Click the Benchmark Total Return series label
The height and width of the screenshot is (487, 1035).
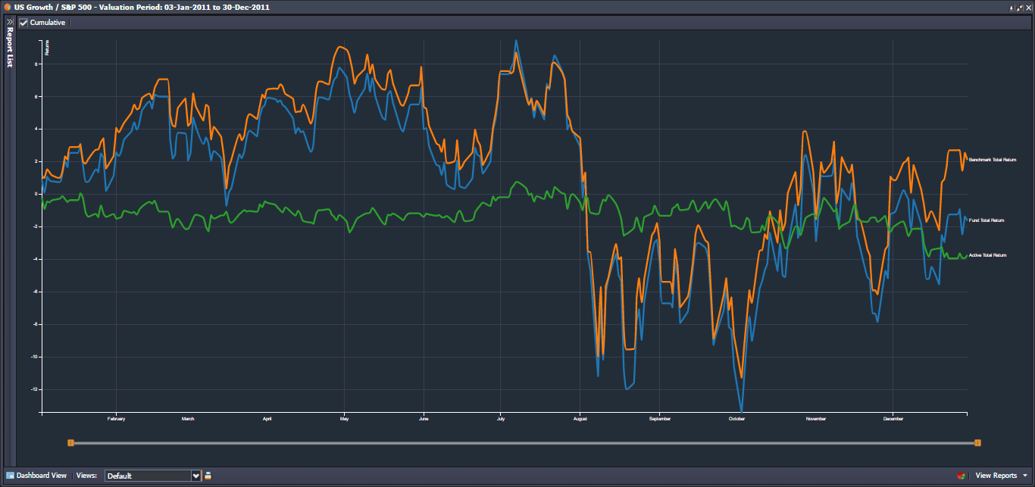[992, 160]
